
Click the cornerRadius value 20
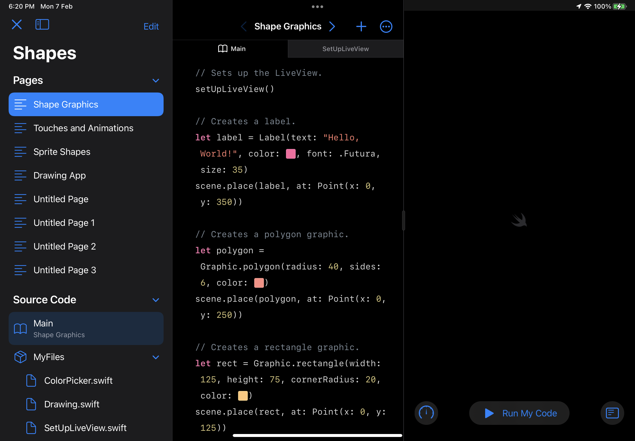(x=371, y=380)
